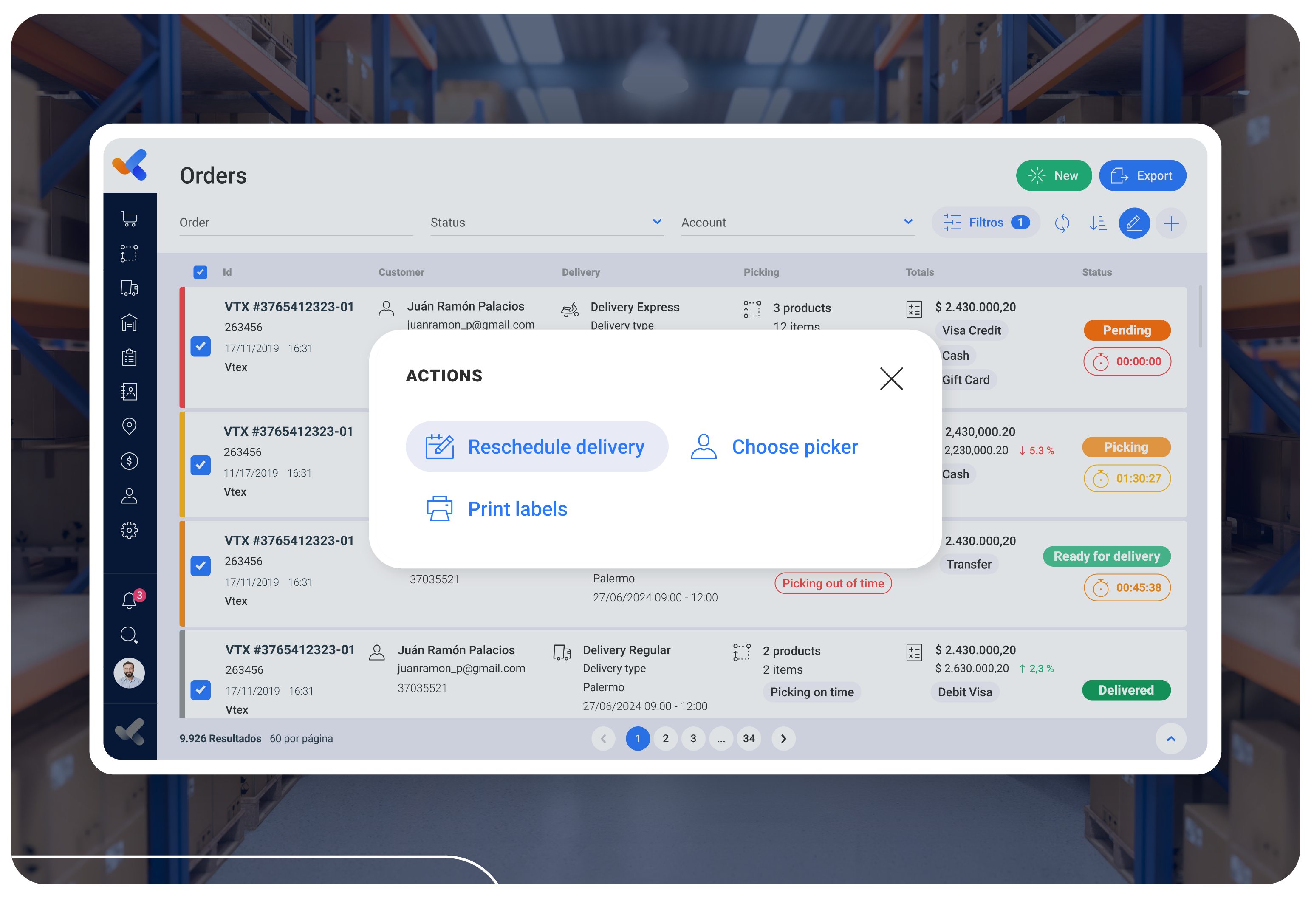
Task: Toggle the select-all checkbox in header
Action: point(200,272)
